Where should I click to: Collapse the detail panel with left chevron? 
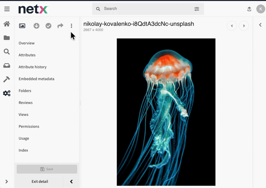pyautogui.click(x=71, y=181)
